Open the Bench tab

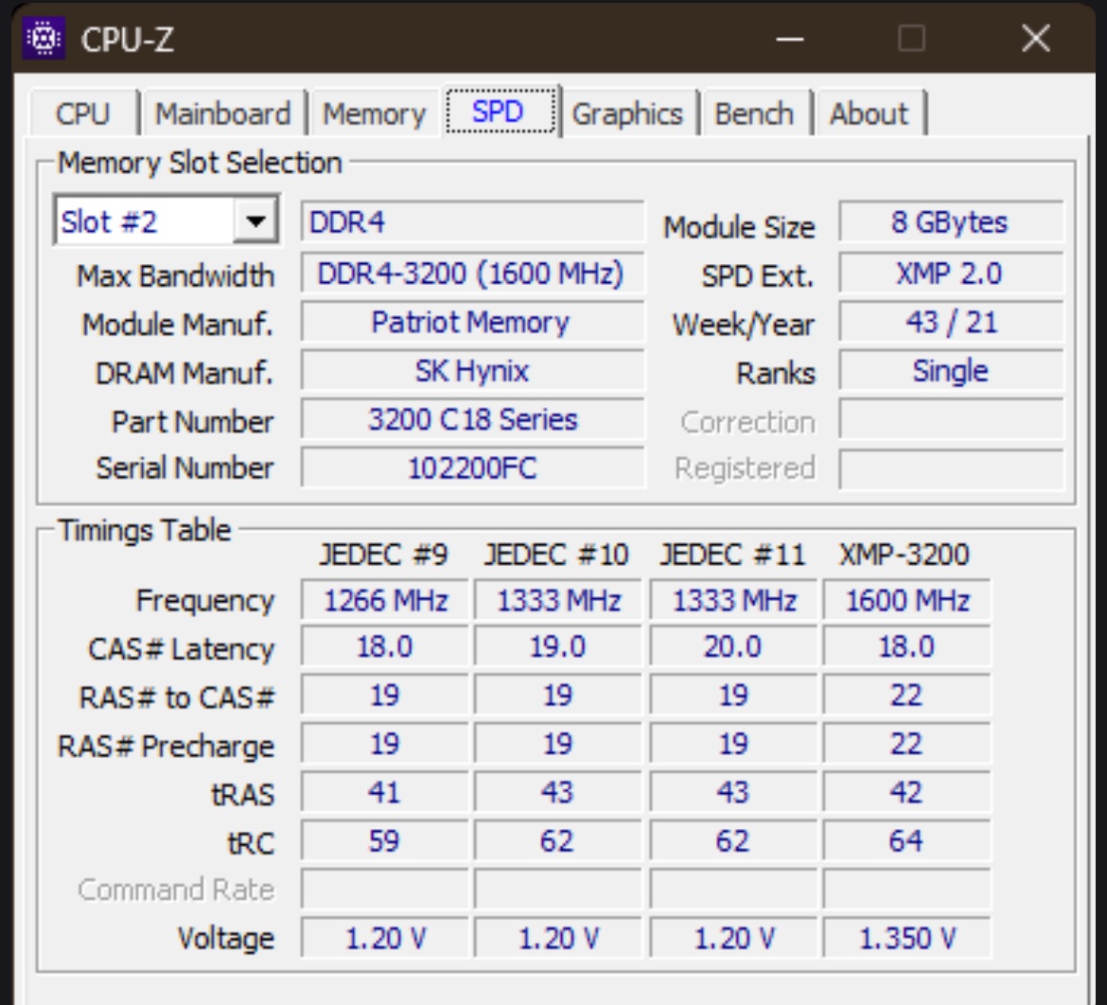pos(754,114)
